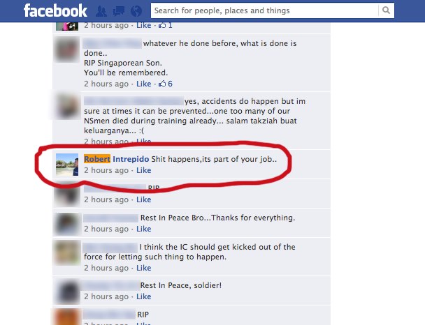425x325 pixels.
Task: Open Robert Intrepido's profile name link
Action: click(x=116, y=159)
